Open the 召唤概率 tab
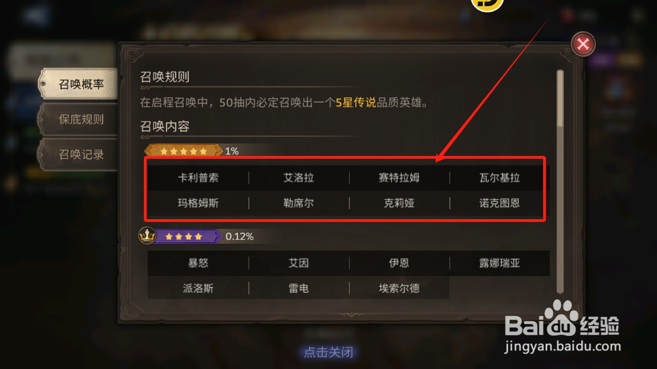 [78, 84]
